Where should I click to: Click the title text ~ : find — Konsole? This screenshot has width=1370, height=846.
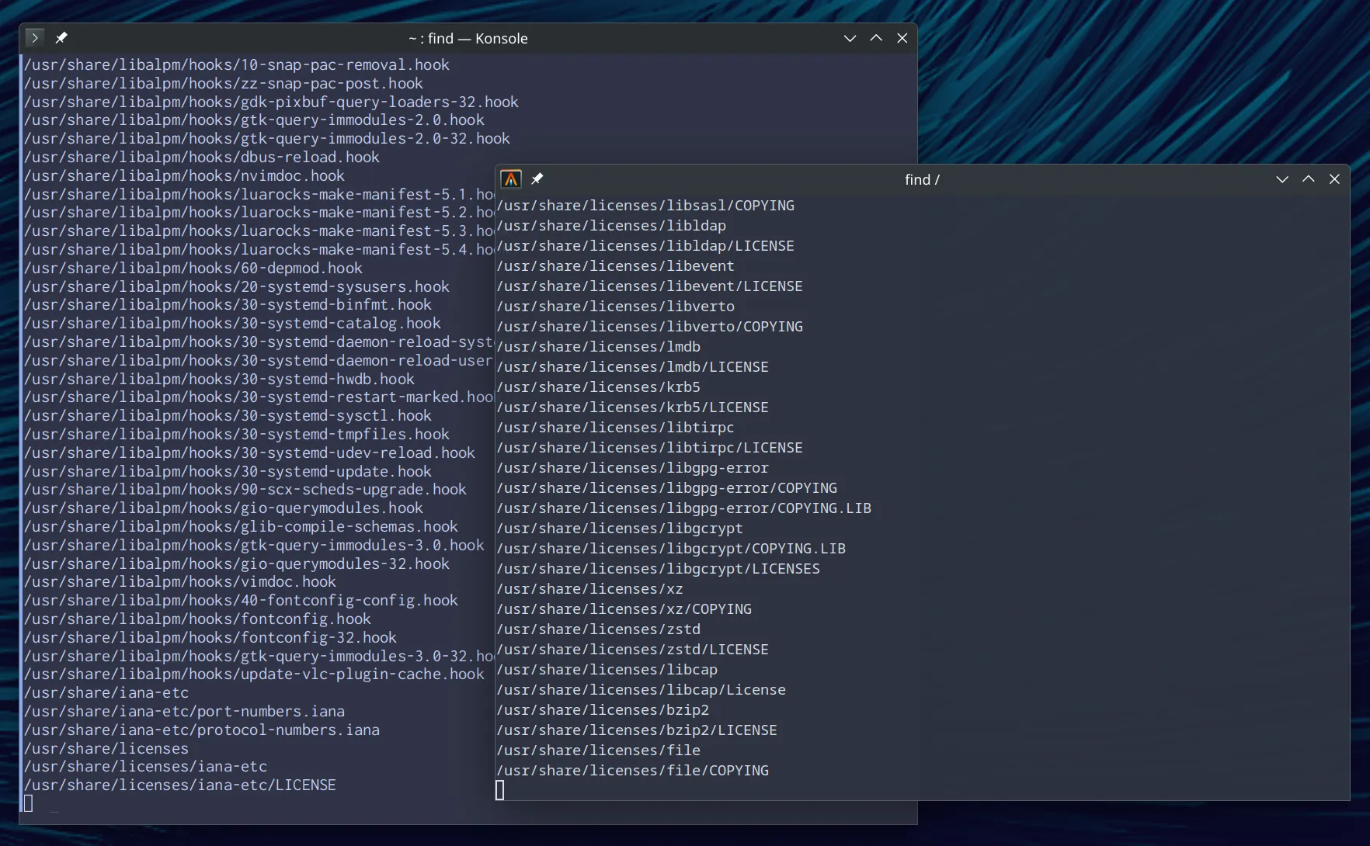[x=467, y=38]
